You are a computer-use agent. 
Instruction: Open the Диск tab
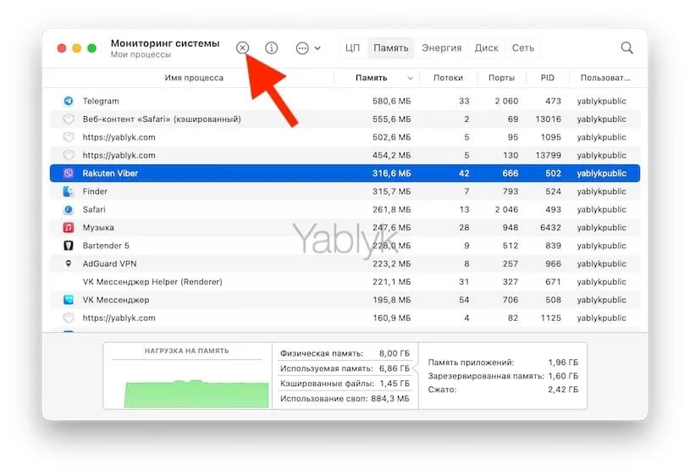click(x=486, y=48)
